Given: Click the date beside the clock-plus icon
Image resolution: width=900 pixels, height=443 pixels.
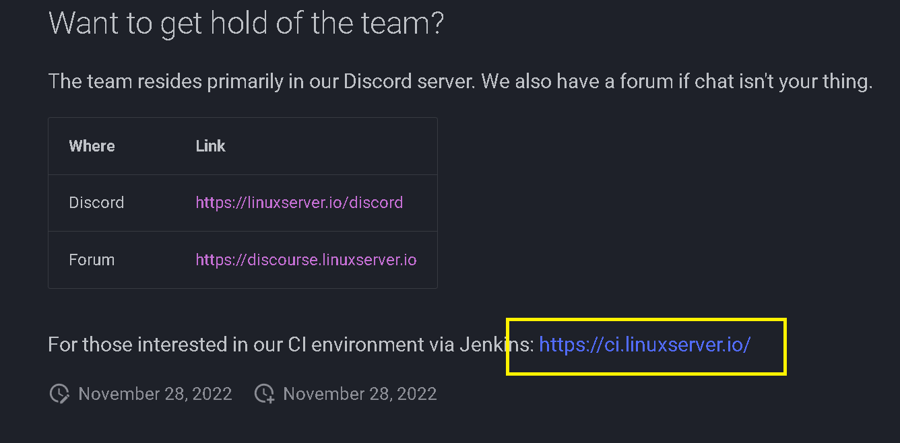Looking at the screenshot, I should tap(360, 394).
